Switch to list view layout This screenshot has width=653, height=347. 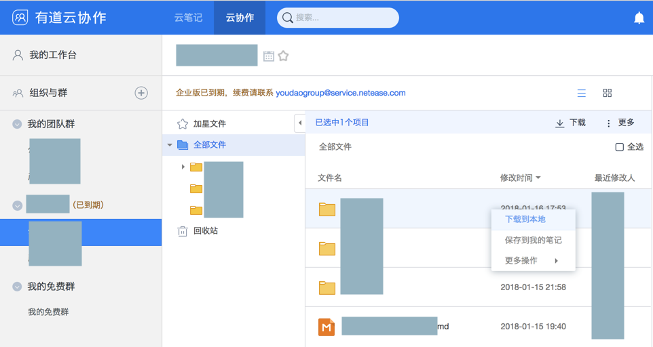coord(581,93)
